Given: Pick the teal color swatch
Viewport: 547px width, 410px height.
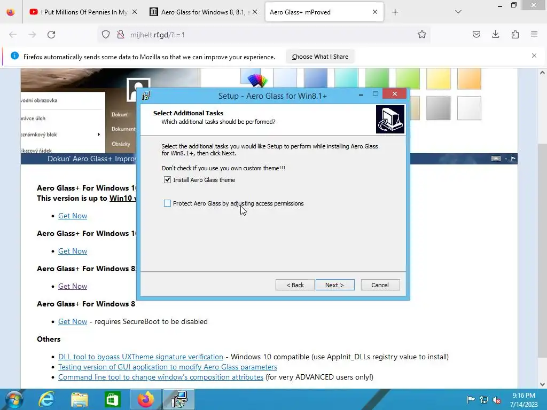Looking at the screenshot, I should tap(346, 79).
